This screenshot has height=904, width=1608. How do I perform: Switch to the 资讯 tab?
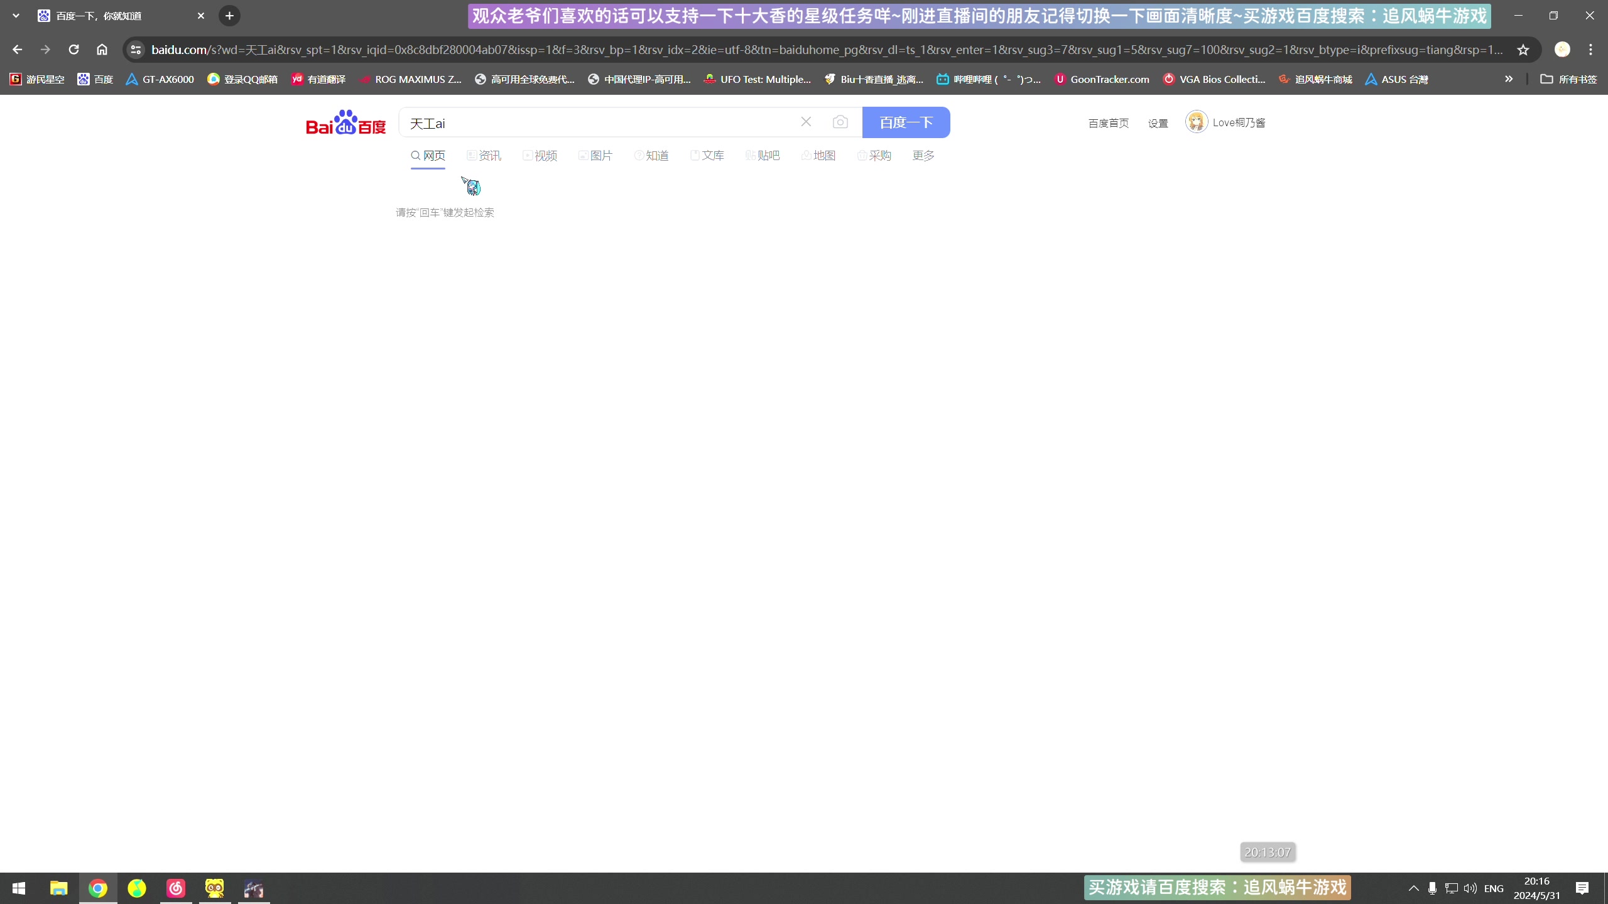[x=484, y=156]
